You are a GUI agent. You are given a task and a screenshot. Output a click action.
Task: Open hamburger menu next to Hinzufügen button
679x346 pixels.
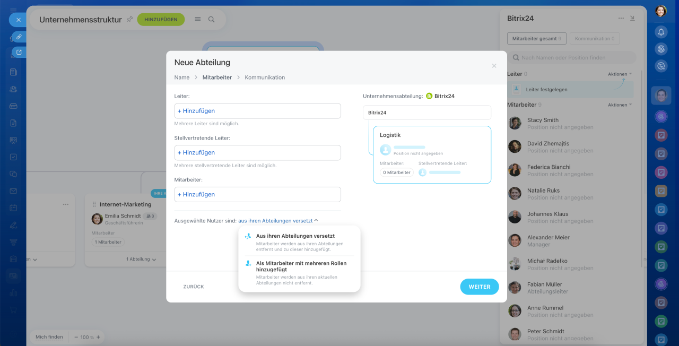(x=198, y=19)
